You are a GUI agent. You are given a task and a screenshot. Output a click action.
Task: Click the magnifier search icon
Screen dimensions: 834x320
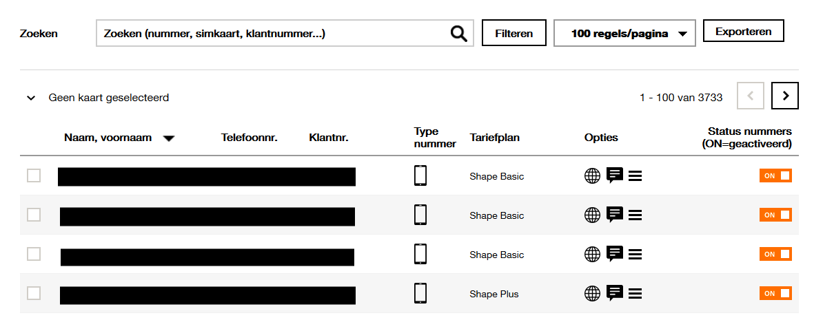458,33
